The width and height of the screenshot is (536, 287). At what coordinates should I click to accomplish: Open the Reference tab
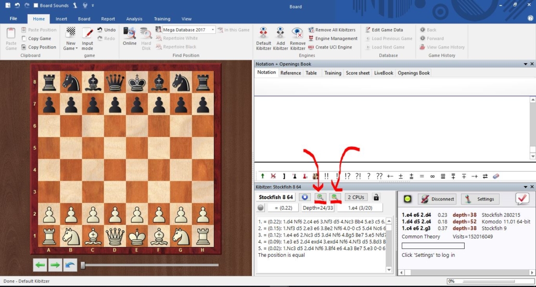coord(290,73)
